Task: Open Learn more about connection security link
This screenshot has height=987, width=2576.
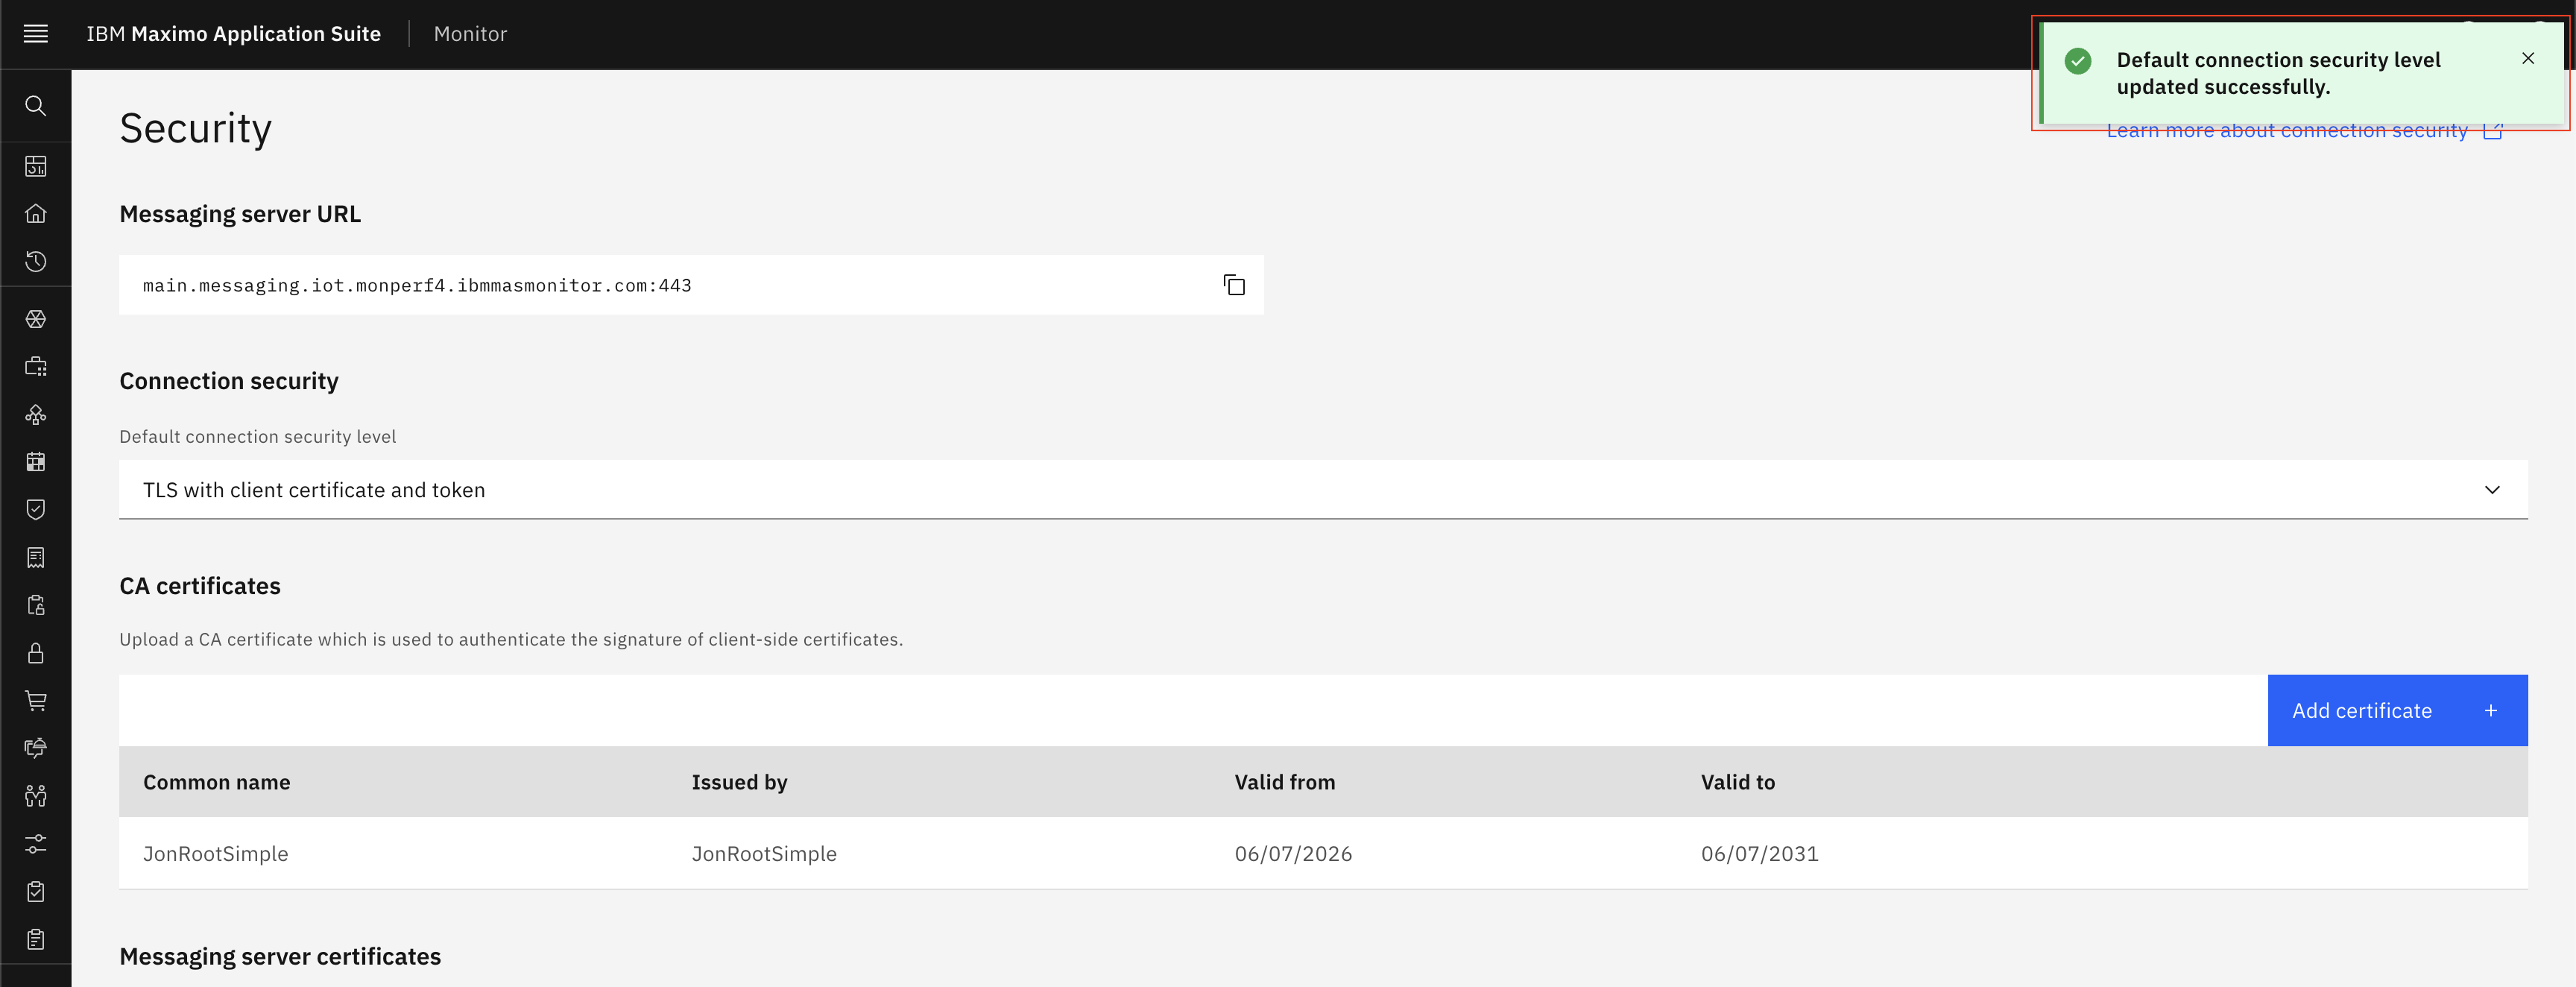Action: (x=2303, y=131)
